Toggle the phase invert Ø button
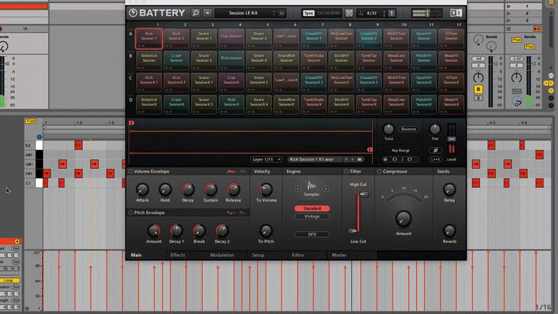 click(435, 150)
